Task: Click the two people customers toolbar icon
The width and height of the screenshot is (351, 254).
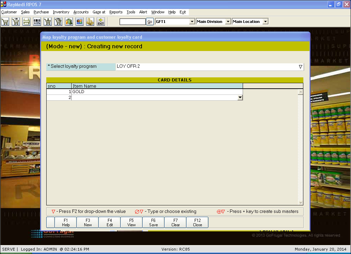Action: click(80, 22)
